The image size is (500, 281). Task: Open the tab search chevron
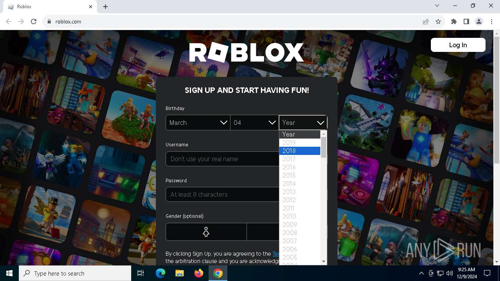coord(437,5)
